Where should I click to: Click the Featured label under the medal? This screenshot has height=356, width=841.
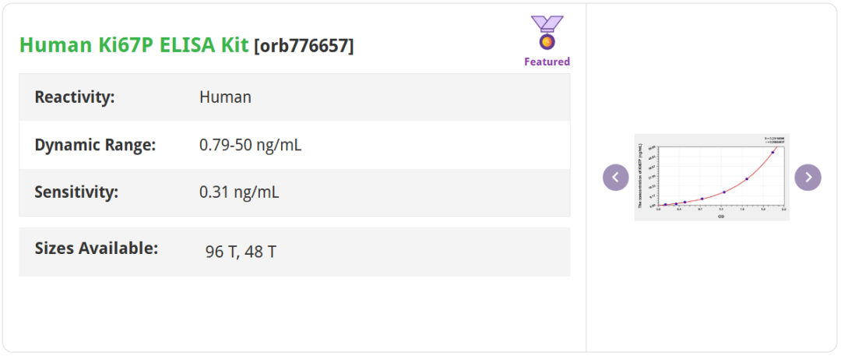click(547, 62)
